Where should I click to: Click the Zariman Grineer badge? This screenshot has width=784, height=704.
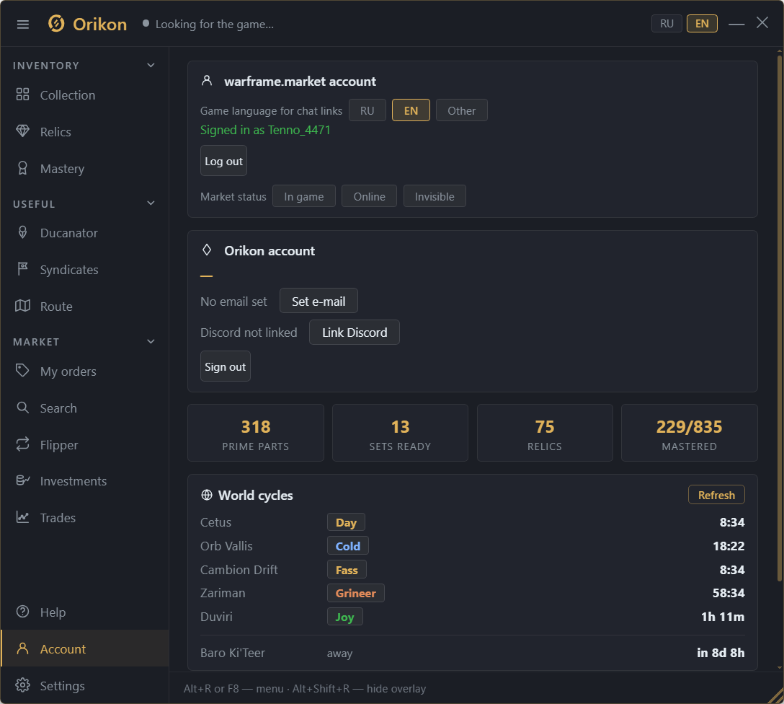point(355,593)
